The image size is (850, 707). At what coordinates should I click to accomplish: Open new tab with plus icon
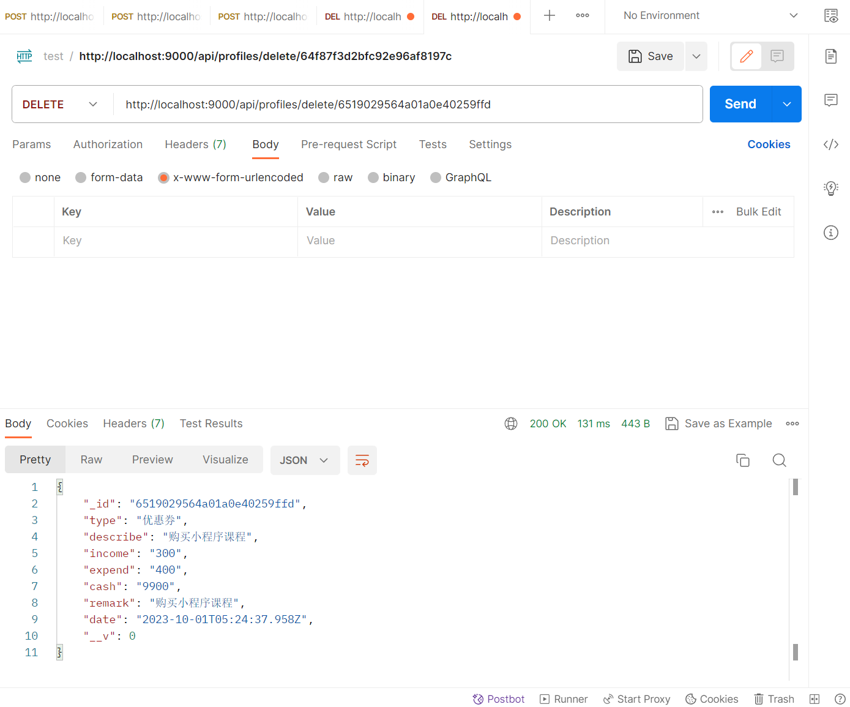(549, 16)
